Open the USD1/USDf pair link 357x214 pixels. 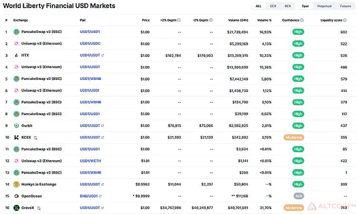[89, 90]
